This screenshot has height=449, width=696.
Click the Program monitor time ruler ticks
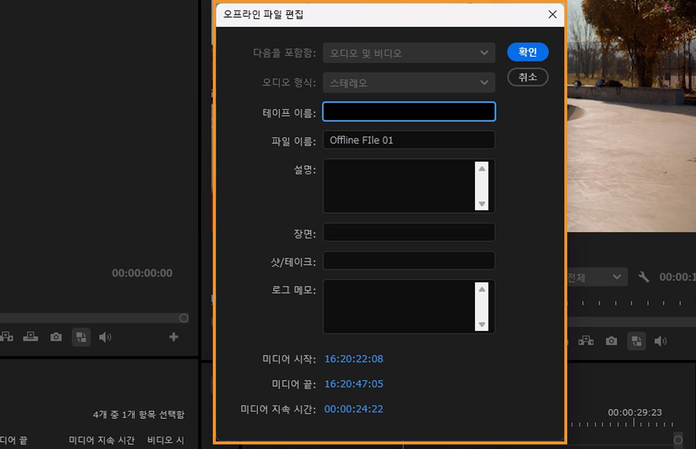coord(632,303)
